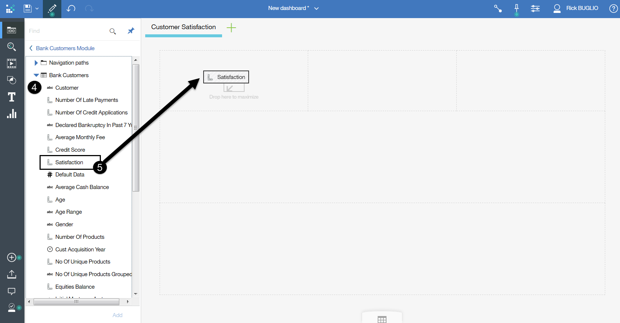Click vertical scrollbar down arrow
Viewport: 620px width, 323px height.
tap(136, 294)
